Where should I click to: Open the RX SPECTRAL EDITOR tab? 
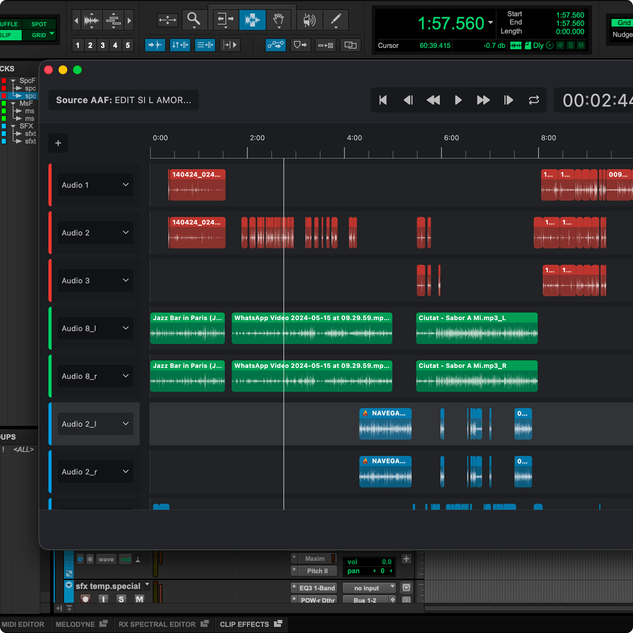164,624
